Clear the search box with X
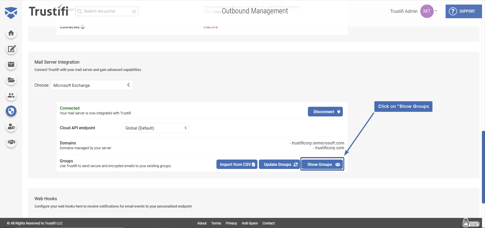Screen dimensions: 485x228 click(134, 12)
